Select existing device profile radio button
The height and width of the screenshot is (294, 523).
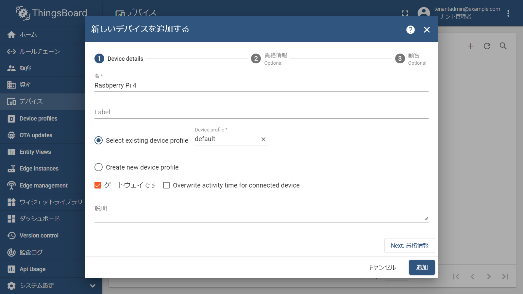pos(98,140)
